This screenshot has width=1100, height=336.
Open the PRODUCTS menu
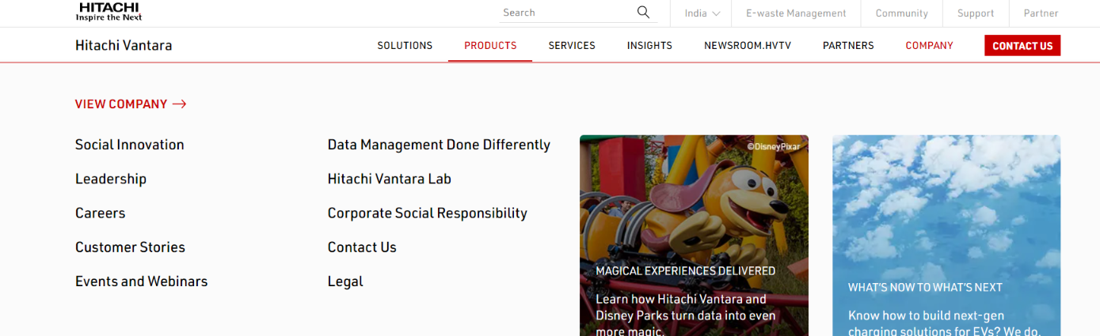(490, 46)
